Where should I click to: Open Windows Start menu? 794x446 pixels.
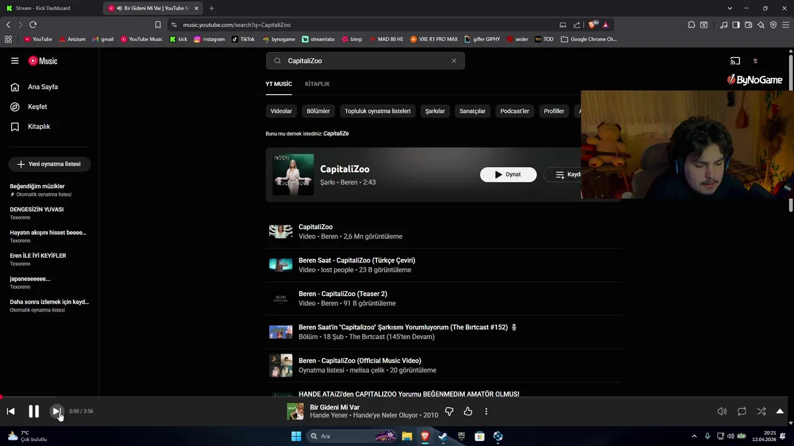click(296, 436)
